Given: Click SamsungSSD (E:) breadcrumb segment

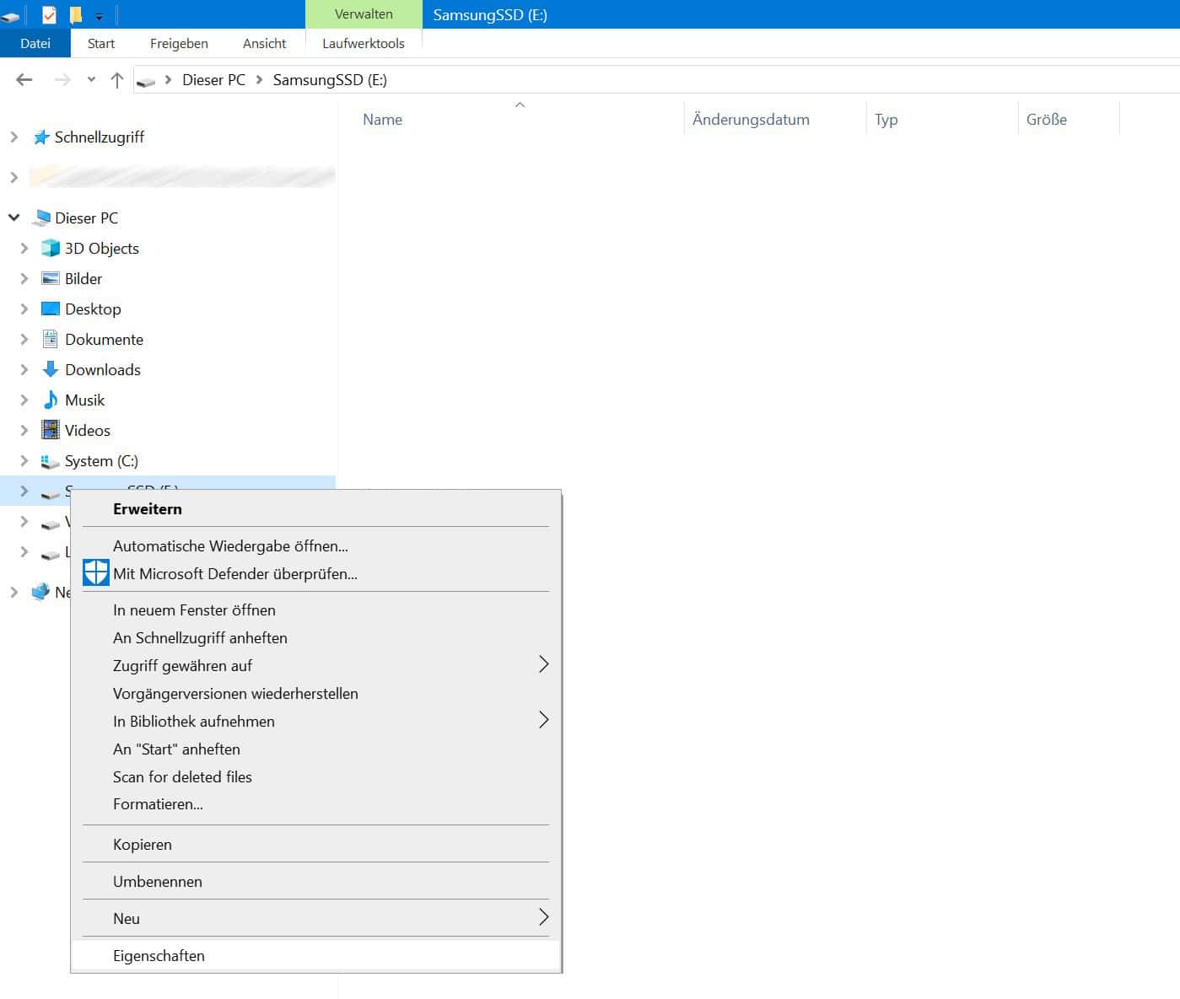Looking at the screenshot, I should 330,79.
